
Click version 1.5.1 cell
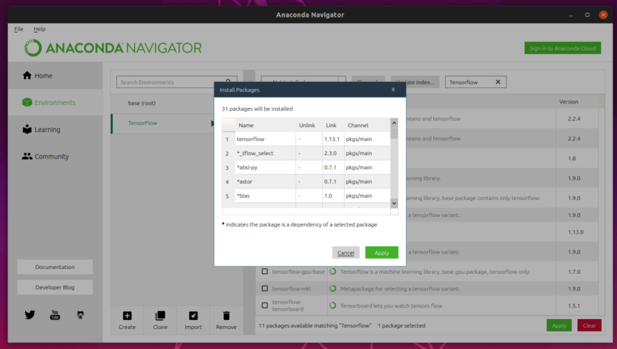[574, 306]
